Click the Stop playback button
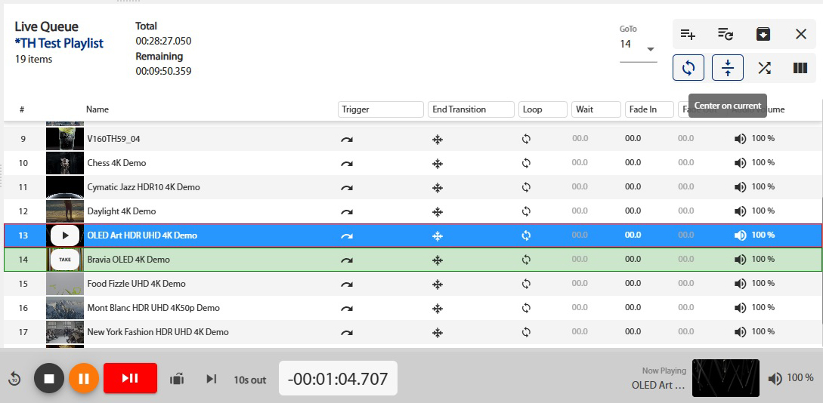This screenshot has height=403, width=823. click(49, 378)
